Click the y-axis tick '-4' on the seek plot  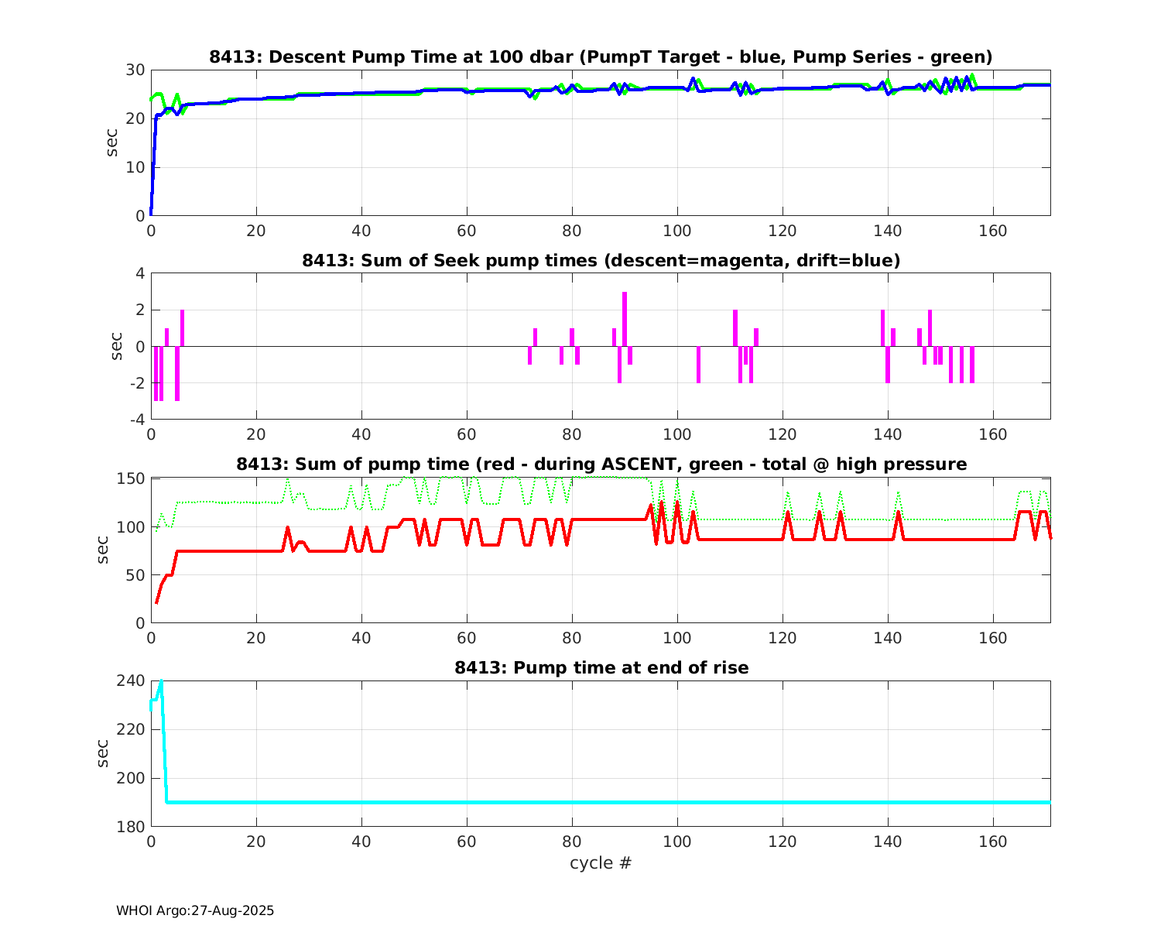[135, 420]
